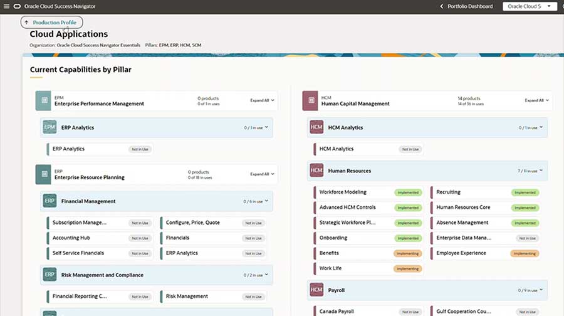Viewport: 564px width, 316px height.
Task: Click the ERP pillar square icon
Action: [44, 174]
